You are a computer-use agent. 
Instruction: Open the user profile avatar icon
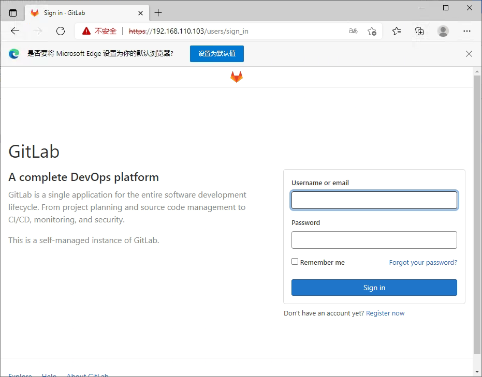click(x=443, y=31)
